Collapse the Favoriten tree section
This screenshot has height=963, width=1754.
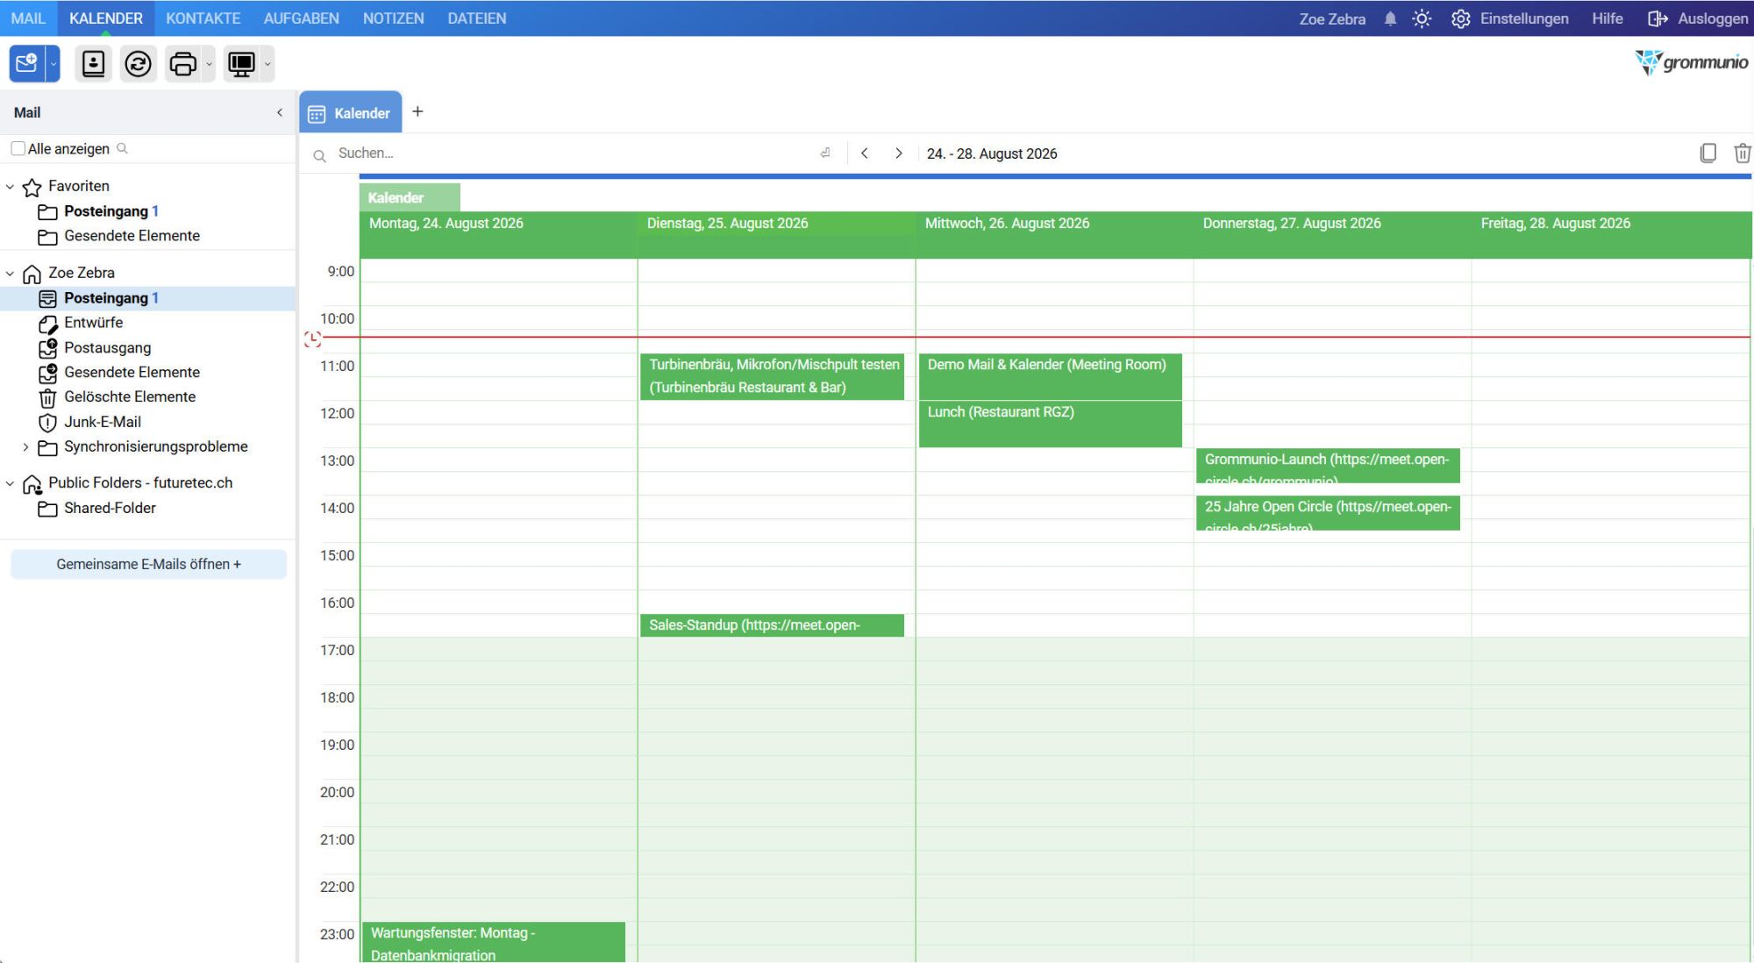pyautogui.click(x=10, y=186)
